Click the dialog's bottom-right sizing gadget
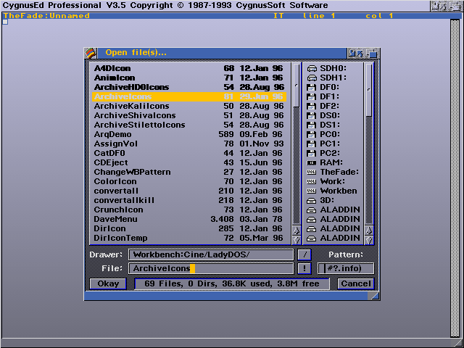The height and width of the screenshot is (348, 464). click(x=374, y=296)
